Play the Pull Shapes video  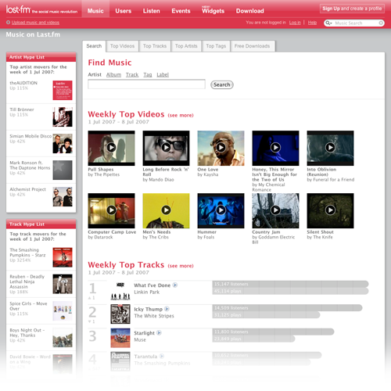point(111,148)
